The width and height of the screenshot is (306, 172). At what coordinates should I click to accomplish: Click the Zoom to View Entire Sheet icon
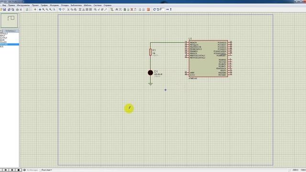pyautogui.click(x=50, y=10)
